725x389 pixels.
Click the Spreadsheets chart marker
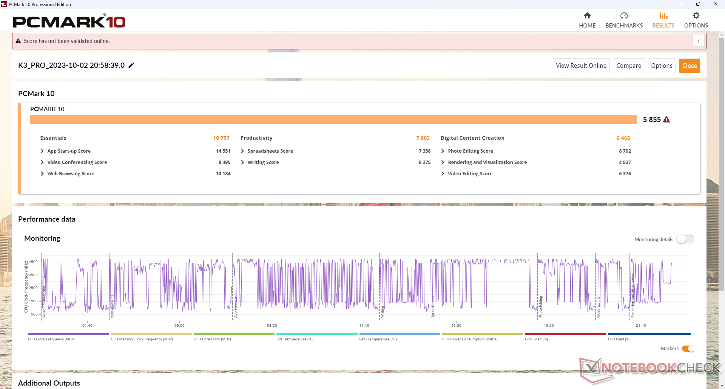pos(433,306)
